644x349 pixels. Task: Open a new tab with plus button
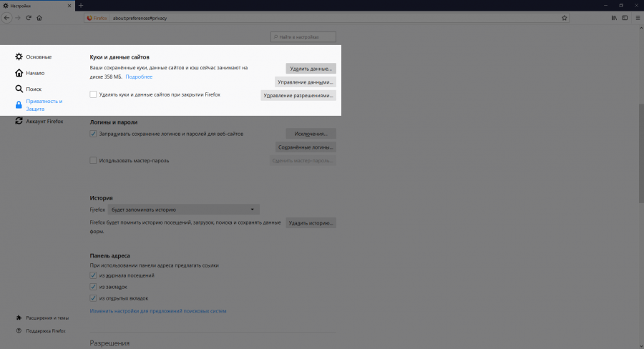coord(81,5)
